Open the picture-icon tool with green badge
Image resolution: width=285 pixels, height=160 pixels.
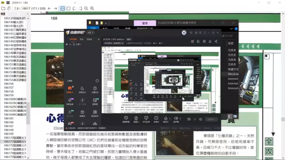pyautogui.click(x=95, y=101)
